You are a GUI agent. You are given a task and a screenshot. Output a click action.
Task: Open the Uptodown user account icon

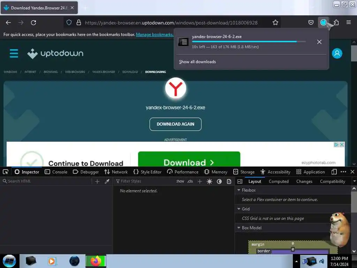coord(337,53)
